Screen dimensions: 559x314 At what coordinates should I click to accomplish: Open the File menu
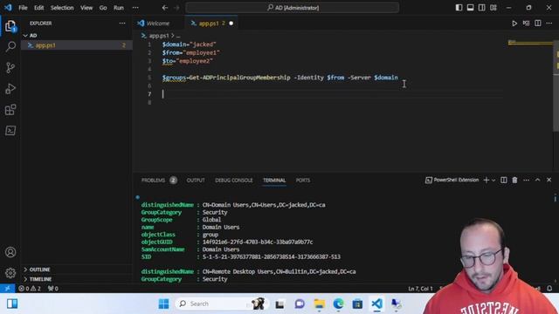click(23, 8)
